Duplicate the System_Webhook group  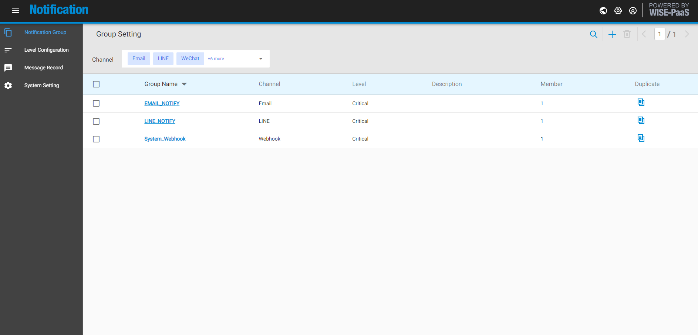point(641,138)
